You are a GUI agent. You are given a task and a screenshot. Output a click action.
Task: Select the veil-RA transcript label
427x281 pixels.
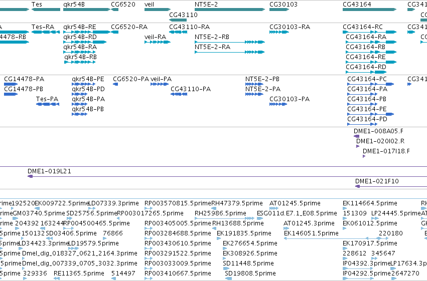click(155, 37)
